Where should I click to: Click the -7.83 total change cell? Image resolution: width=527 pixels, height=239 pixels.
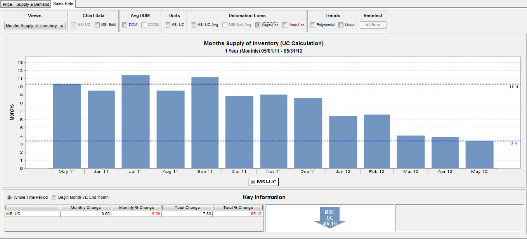[187, 213]
